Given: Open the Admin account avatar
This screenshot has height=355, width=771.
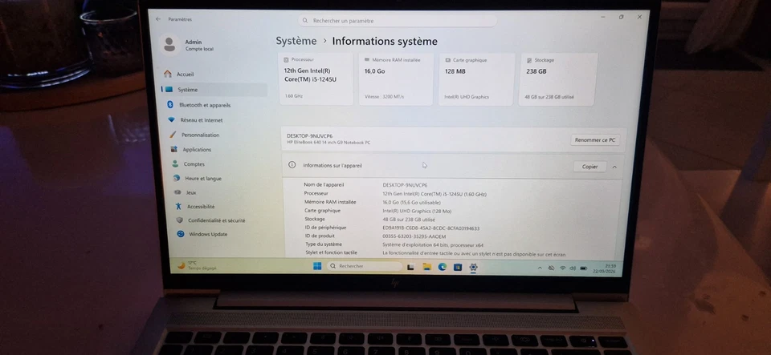Looking at the screenshot, I should click(169, 45).
